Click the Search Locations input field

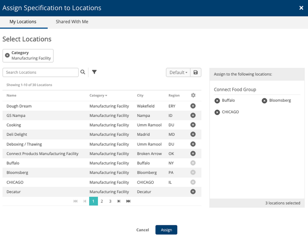41,72
